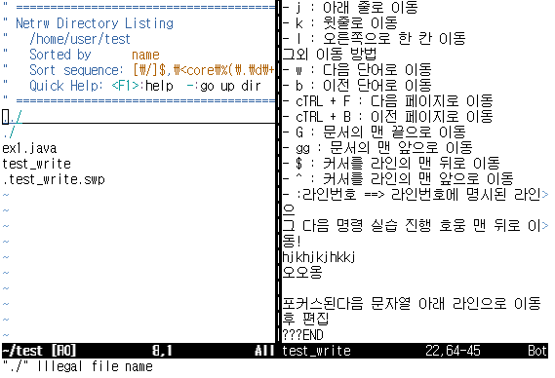
Task: Select the './' current directory entry
Action: coord(9,132)
